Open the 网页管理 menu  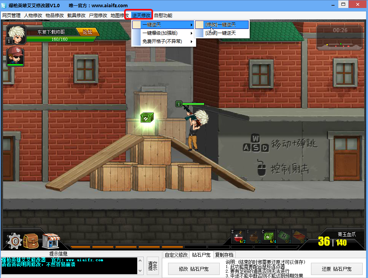(11, 16)
